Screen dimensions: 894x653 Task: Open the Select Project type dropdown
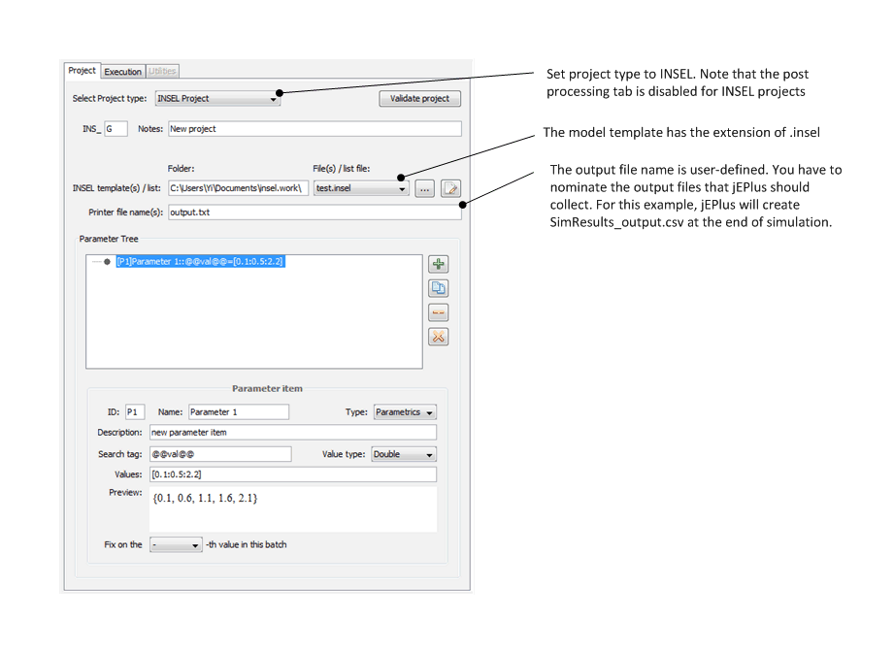pyautogui.click(x=217, y=99)
